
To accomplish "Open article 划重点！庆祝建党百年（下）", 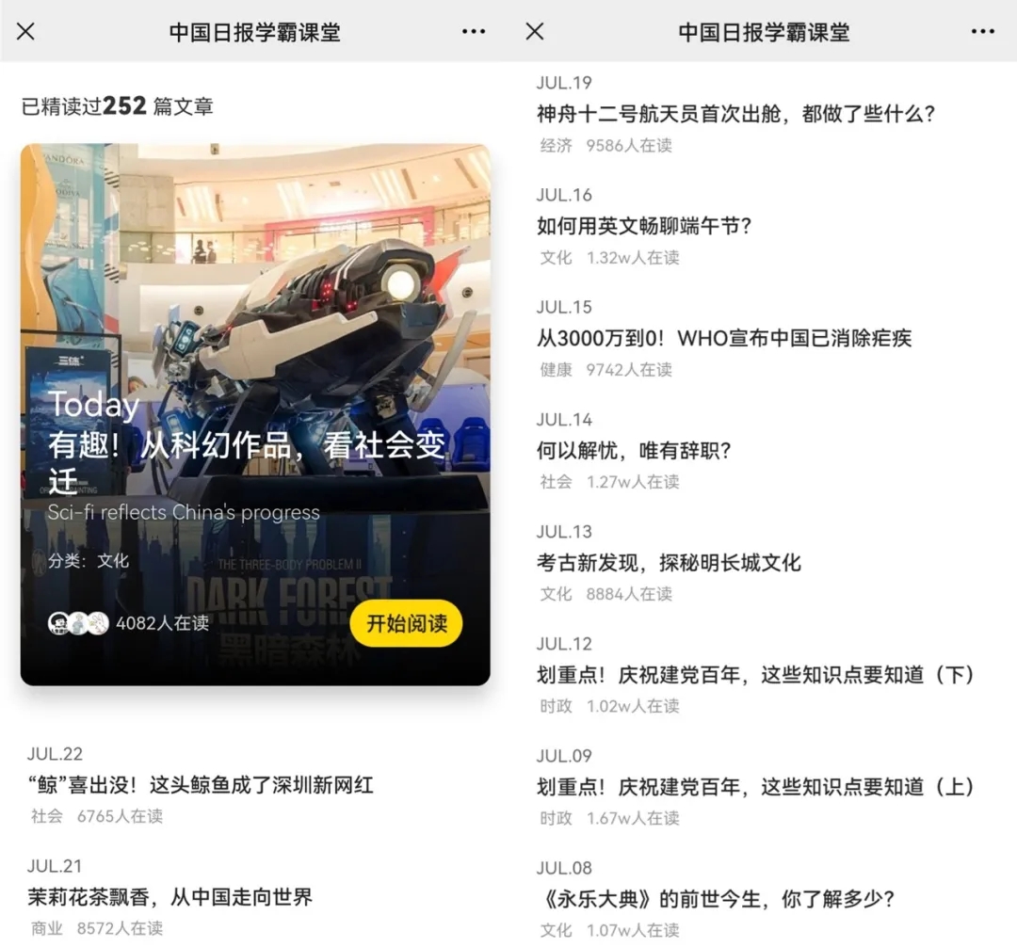I will [x=755, y=675].
